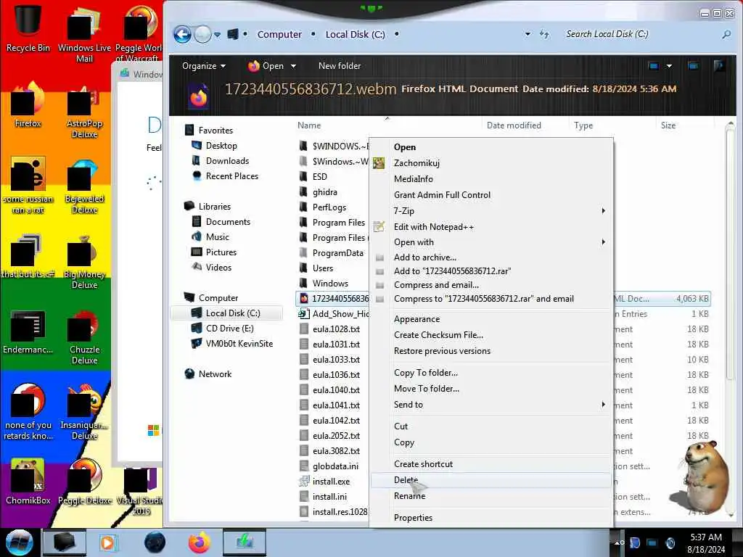
Task: Click the Open button in toolbar
Action: click(x=266, y=66)
